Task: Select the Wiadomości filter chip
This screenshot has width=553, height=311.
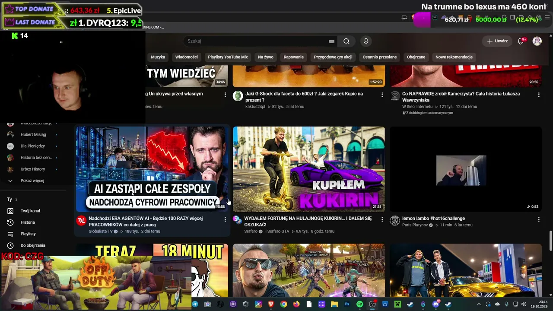Action: pos(186,57)
